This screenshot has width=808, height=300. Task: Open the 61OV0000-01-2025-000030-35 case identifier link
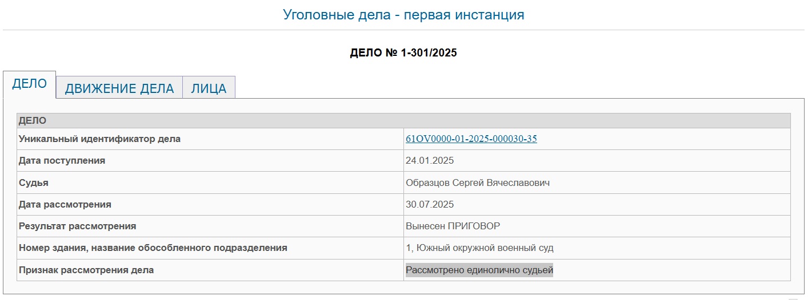[x=471, y=139]
